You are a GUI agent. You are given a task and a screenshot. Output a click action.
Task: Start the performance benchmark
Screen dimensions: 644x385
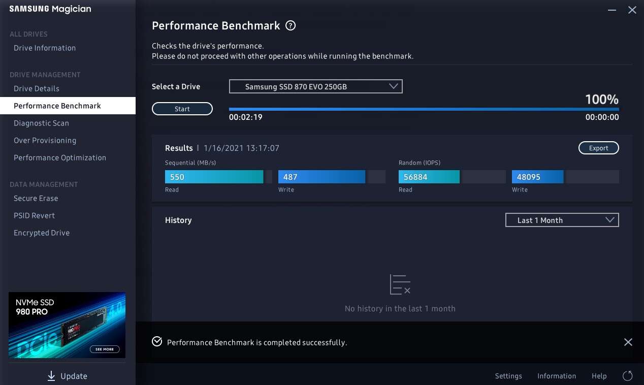click(x=182, y=109)
